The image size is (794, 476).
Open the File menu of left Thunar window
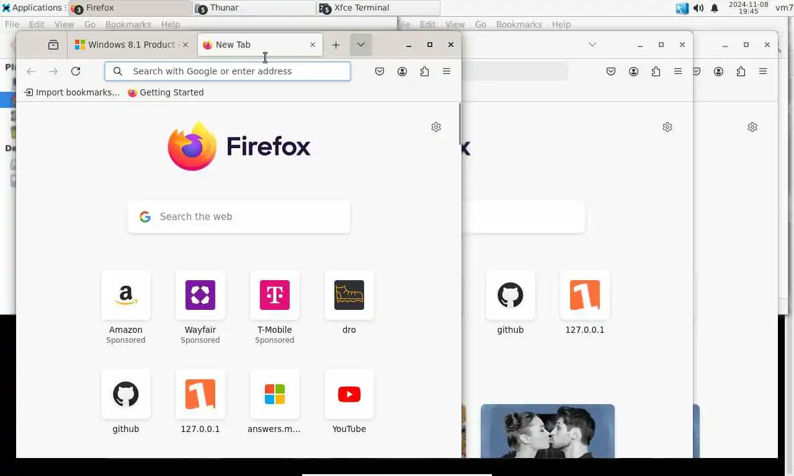point(12,24)
